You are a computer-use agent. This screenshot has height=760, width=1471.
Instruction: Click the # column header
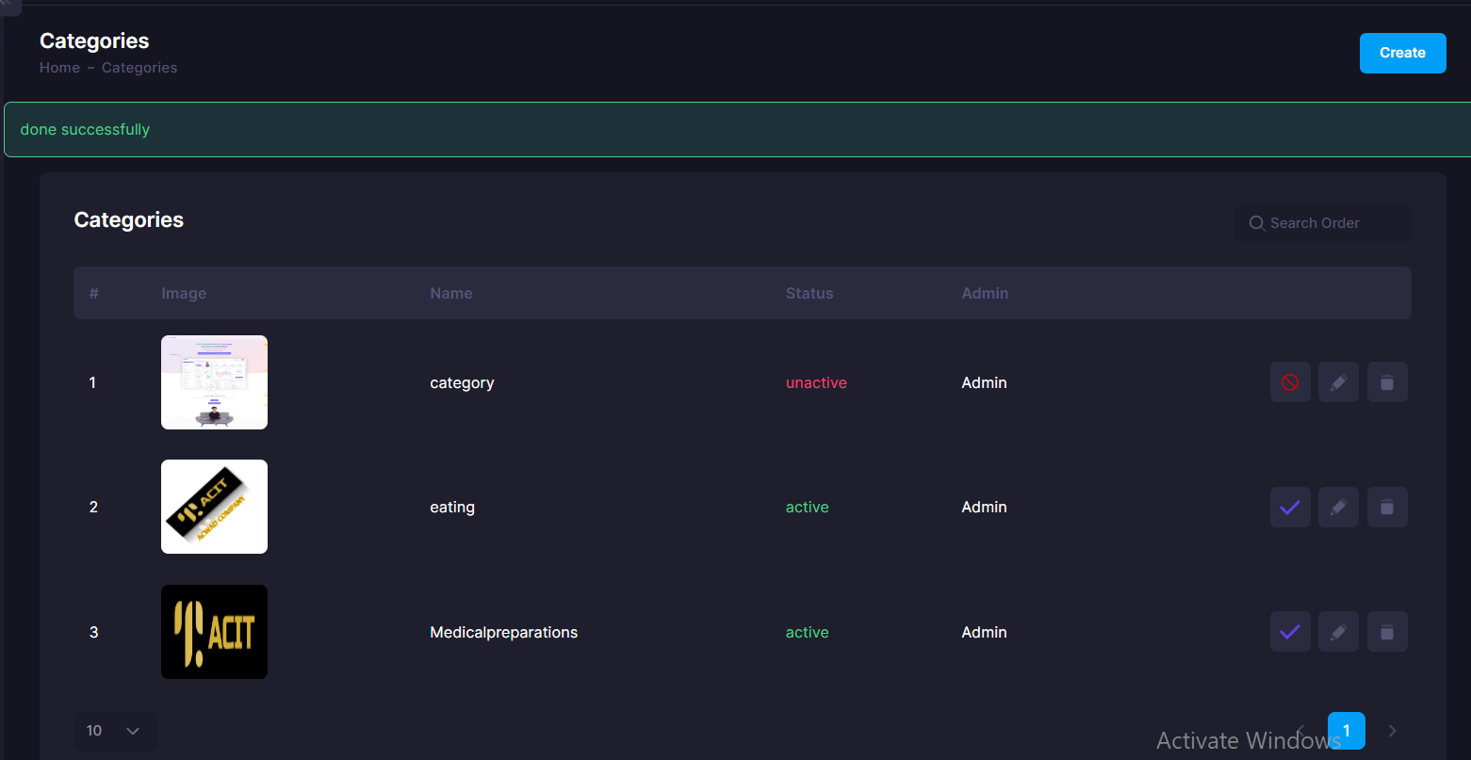pyautogui.click(x=93, y=293)
